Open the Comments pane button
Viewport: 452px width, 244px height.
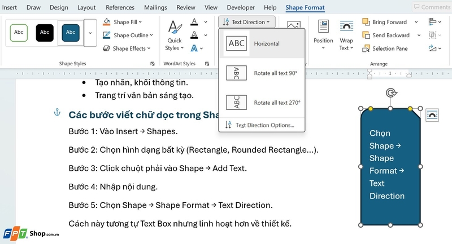[432, 7]
